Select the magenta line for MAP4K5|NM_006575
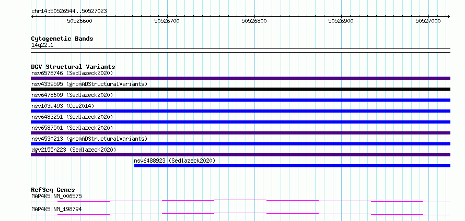The image size is (465, 221). pyautogui.click(x=240, y=201)
